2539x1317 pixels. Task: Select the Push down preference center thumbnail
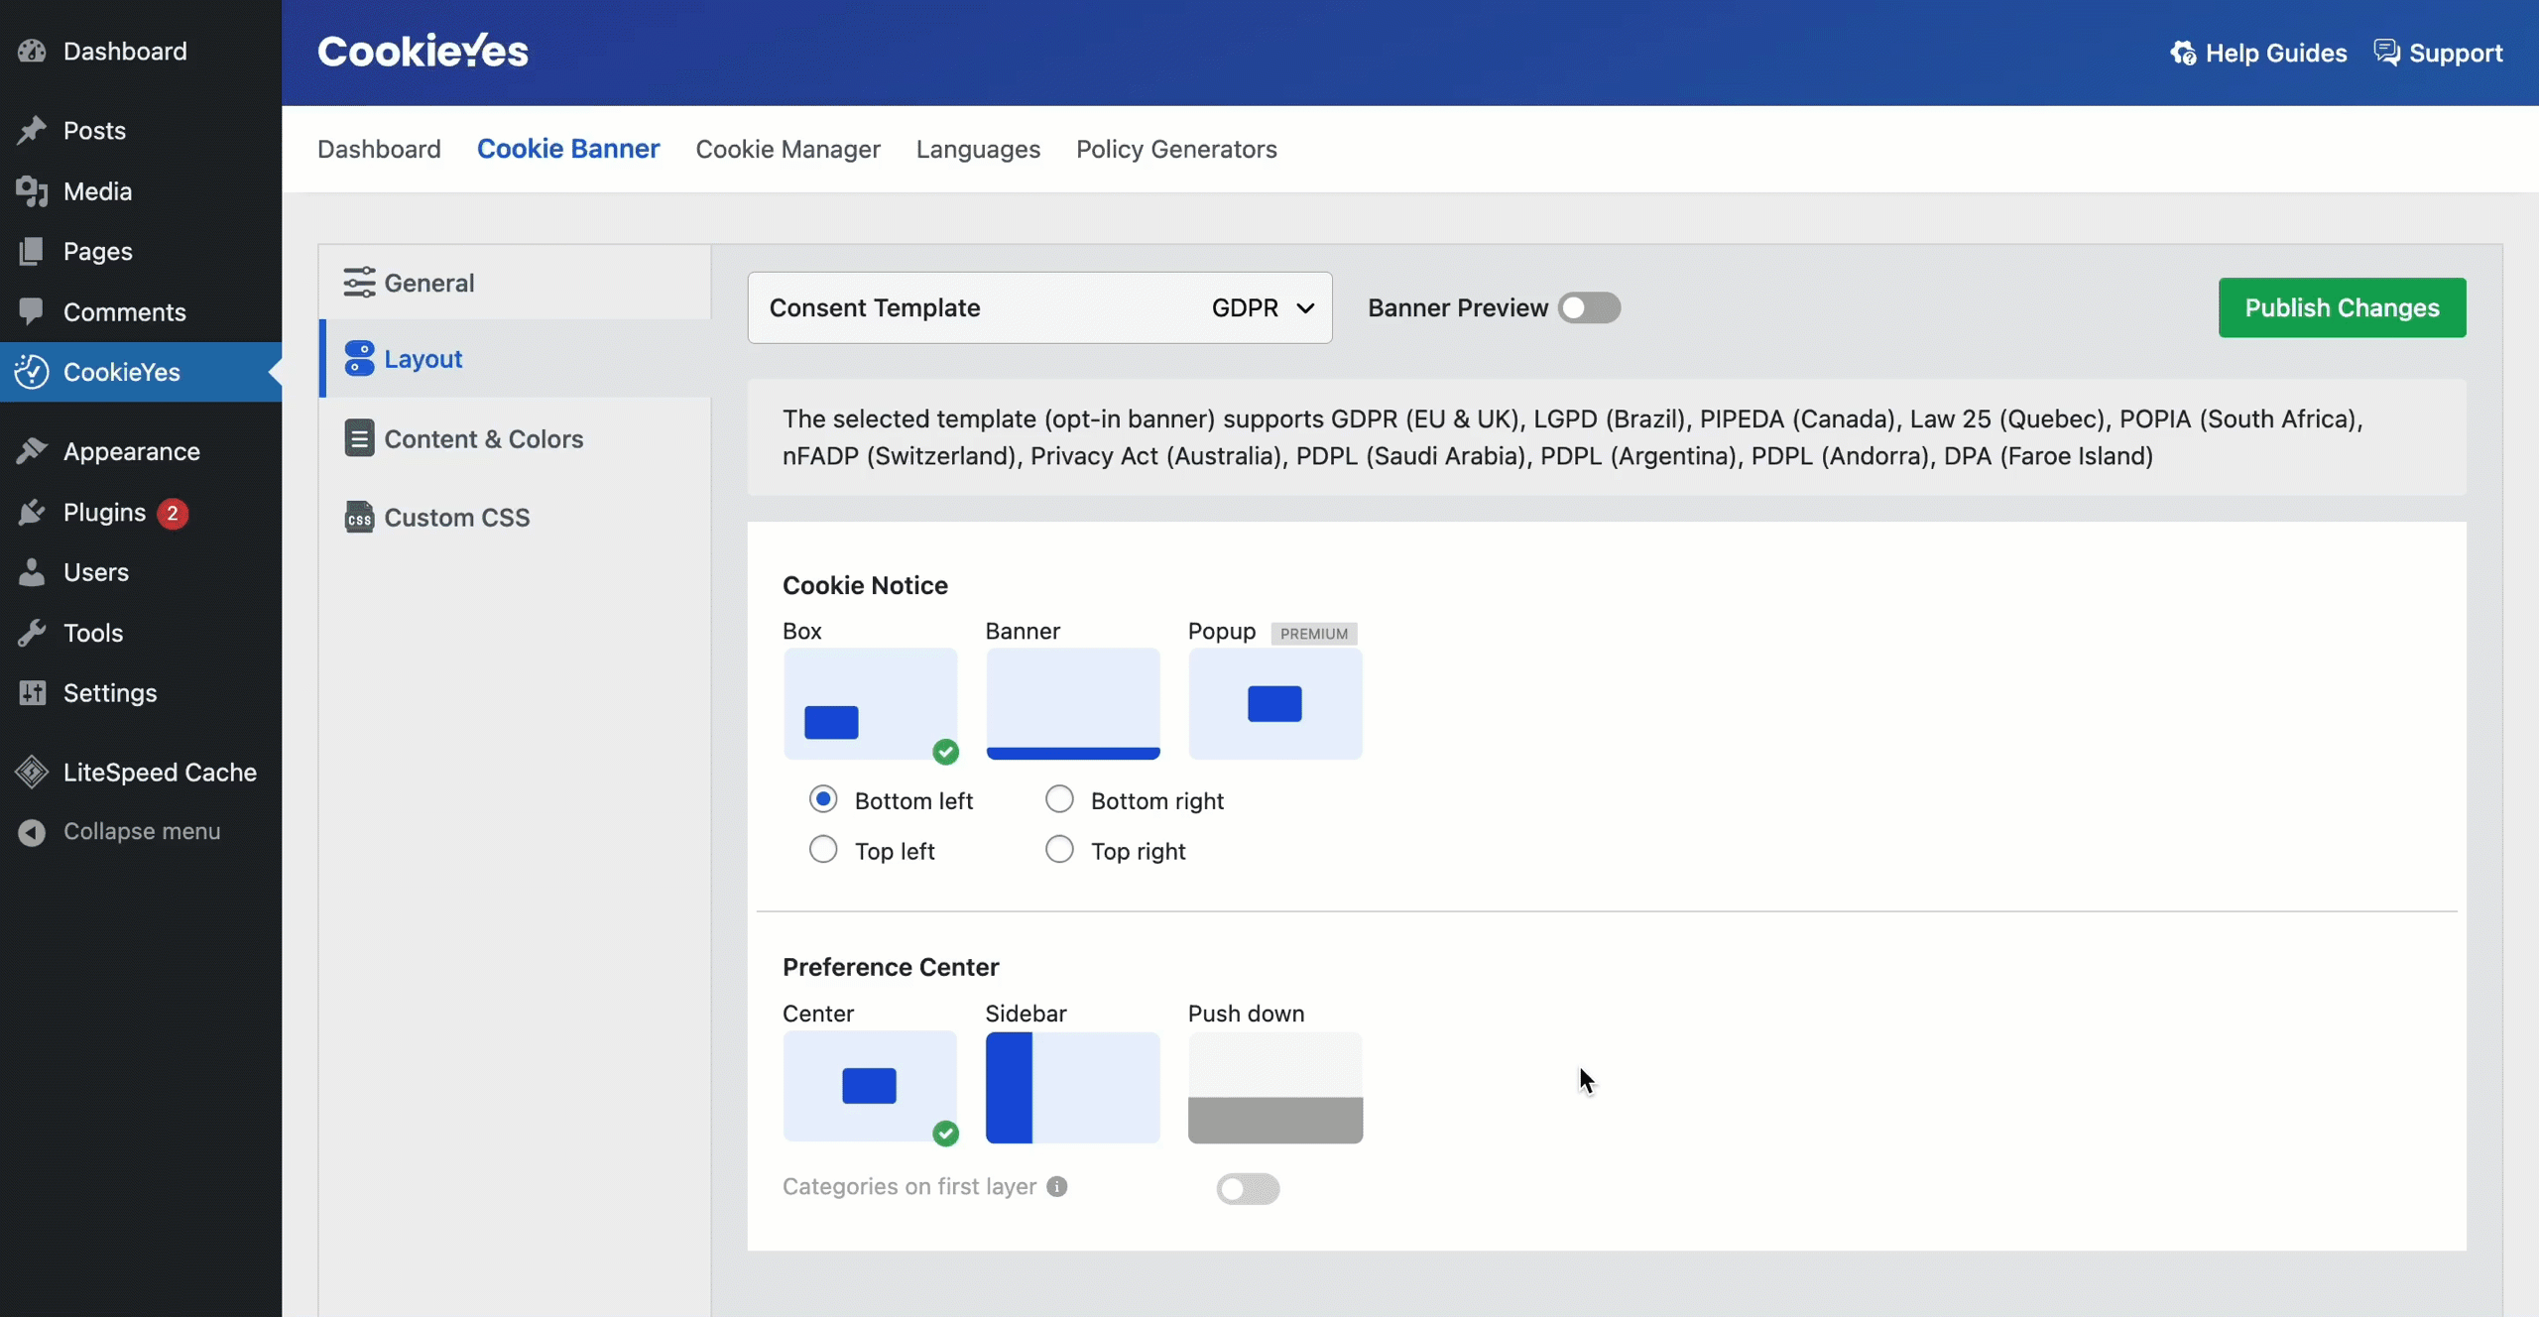(1274, 1087)
